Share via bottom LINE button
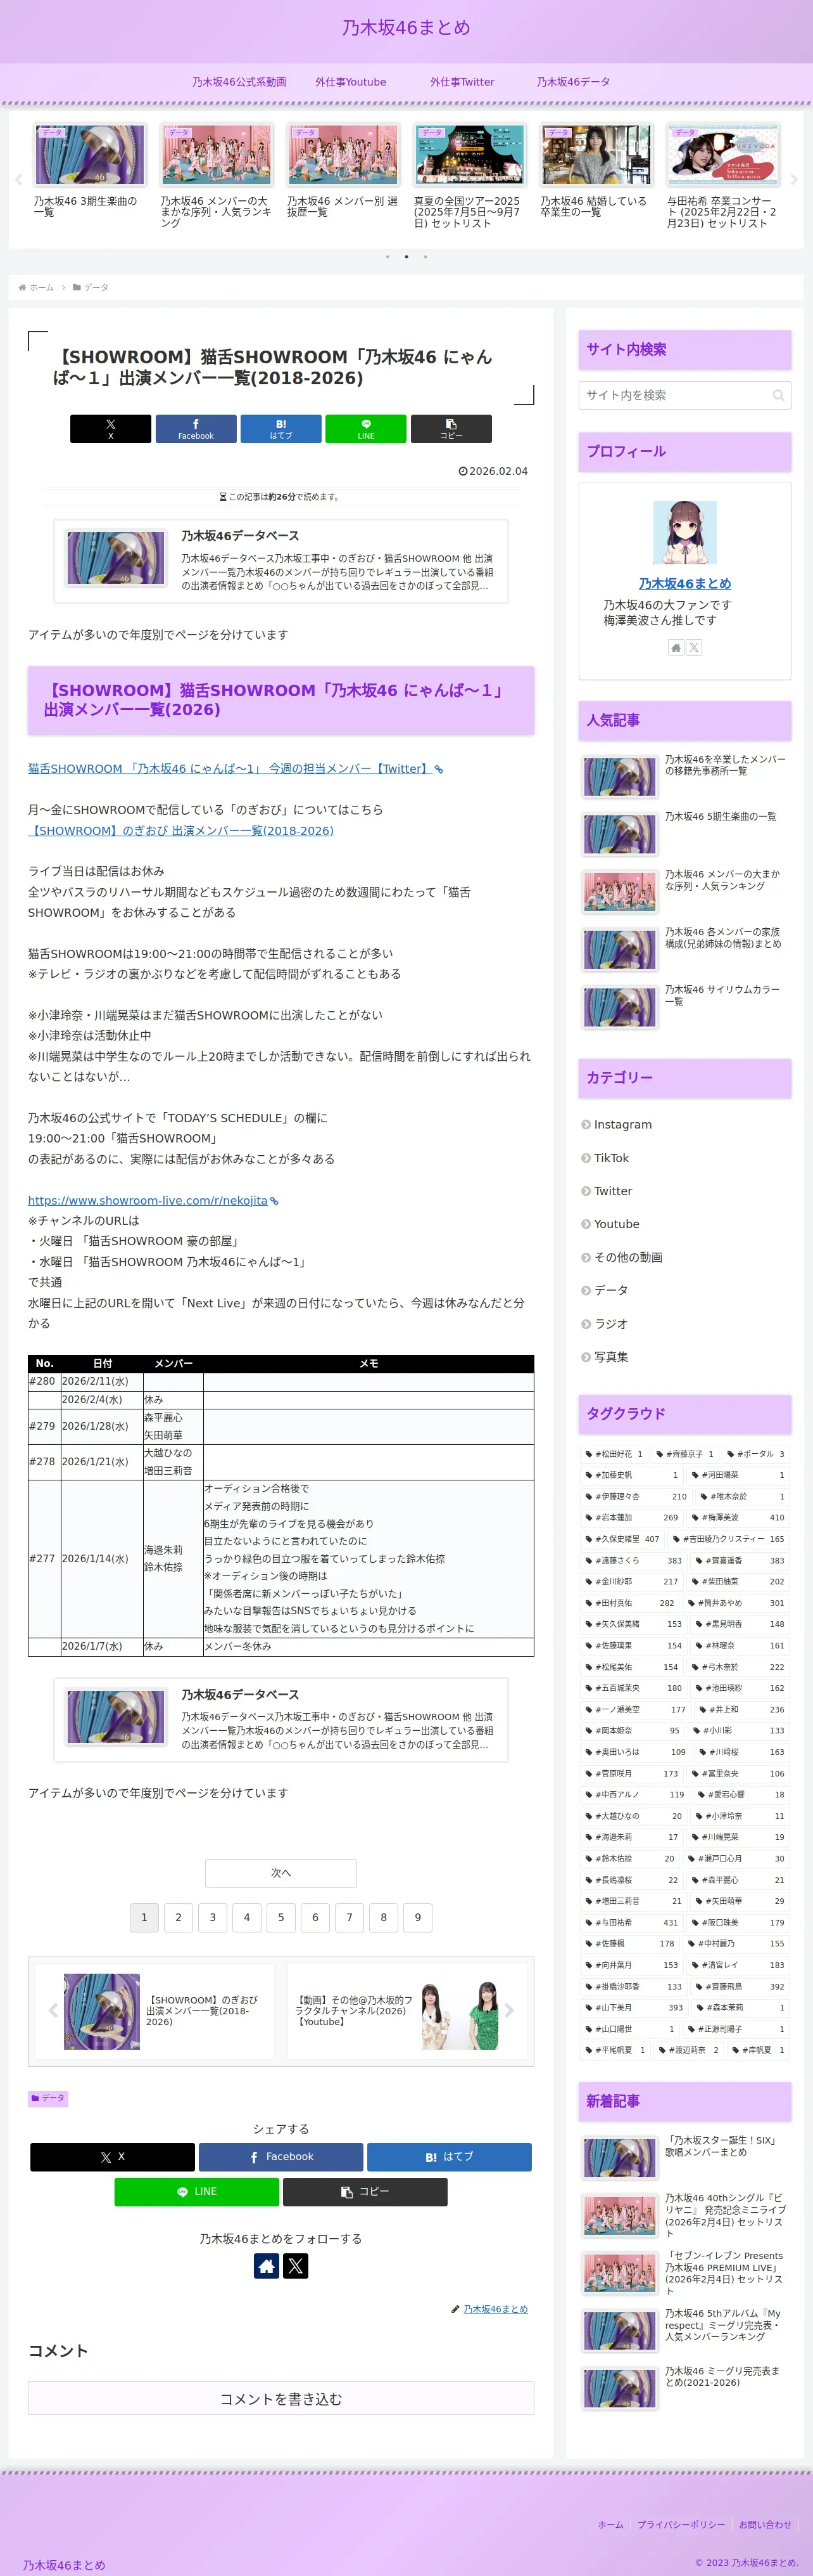The image size is (813, 2576). 197,2192
